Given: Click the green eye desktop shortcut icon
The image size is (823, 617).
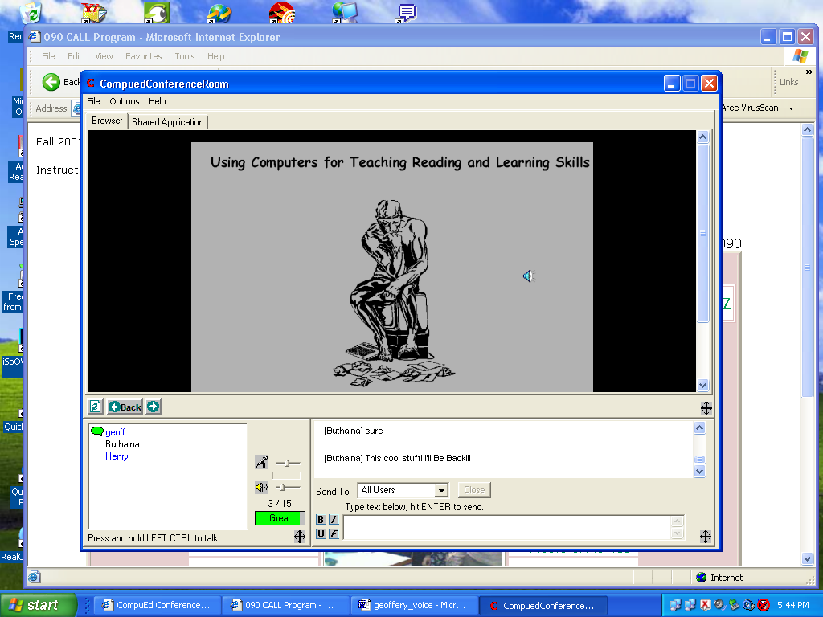Looking at the screenshot, I should pos(156,13).
